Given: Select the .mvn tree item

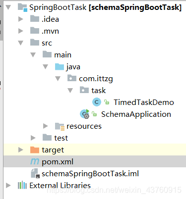Looking at the screenshot, I should [x=51, y=31].
